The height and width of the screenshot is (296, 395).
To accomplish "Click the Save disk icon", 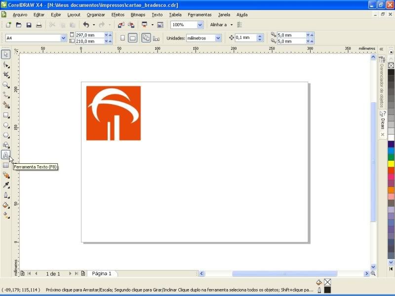I will pyautogui.click(x=29, y=25).
